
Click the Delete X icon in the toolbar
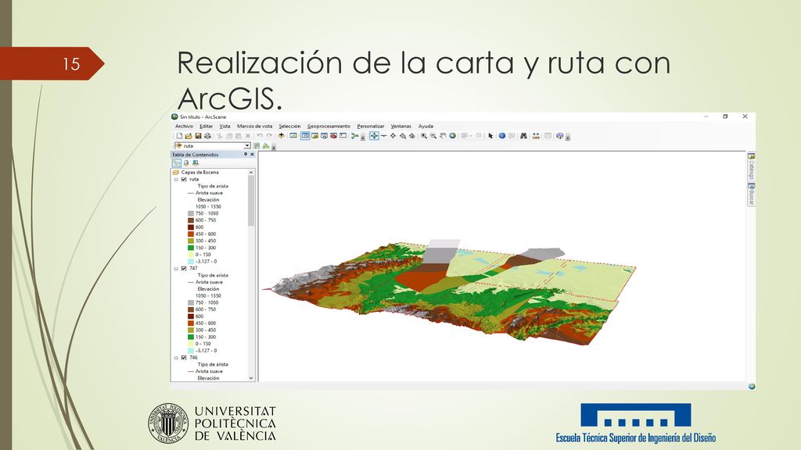(248, 136)
